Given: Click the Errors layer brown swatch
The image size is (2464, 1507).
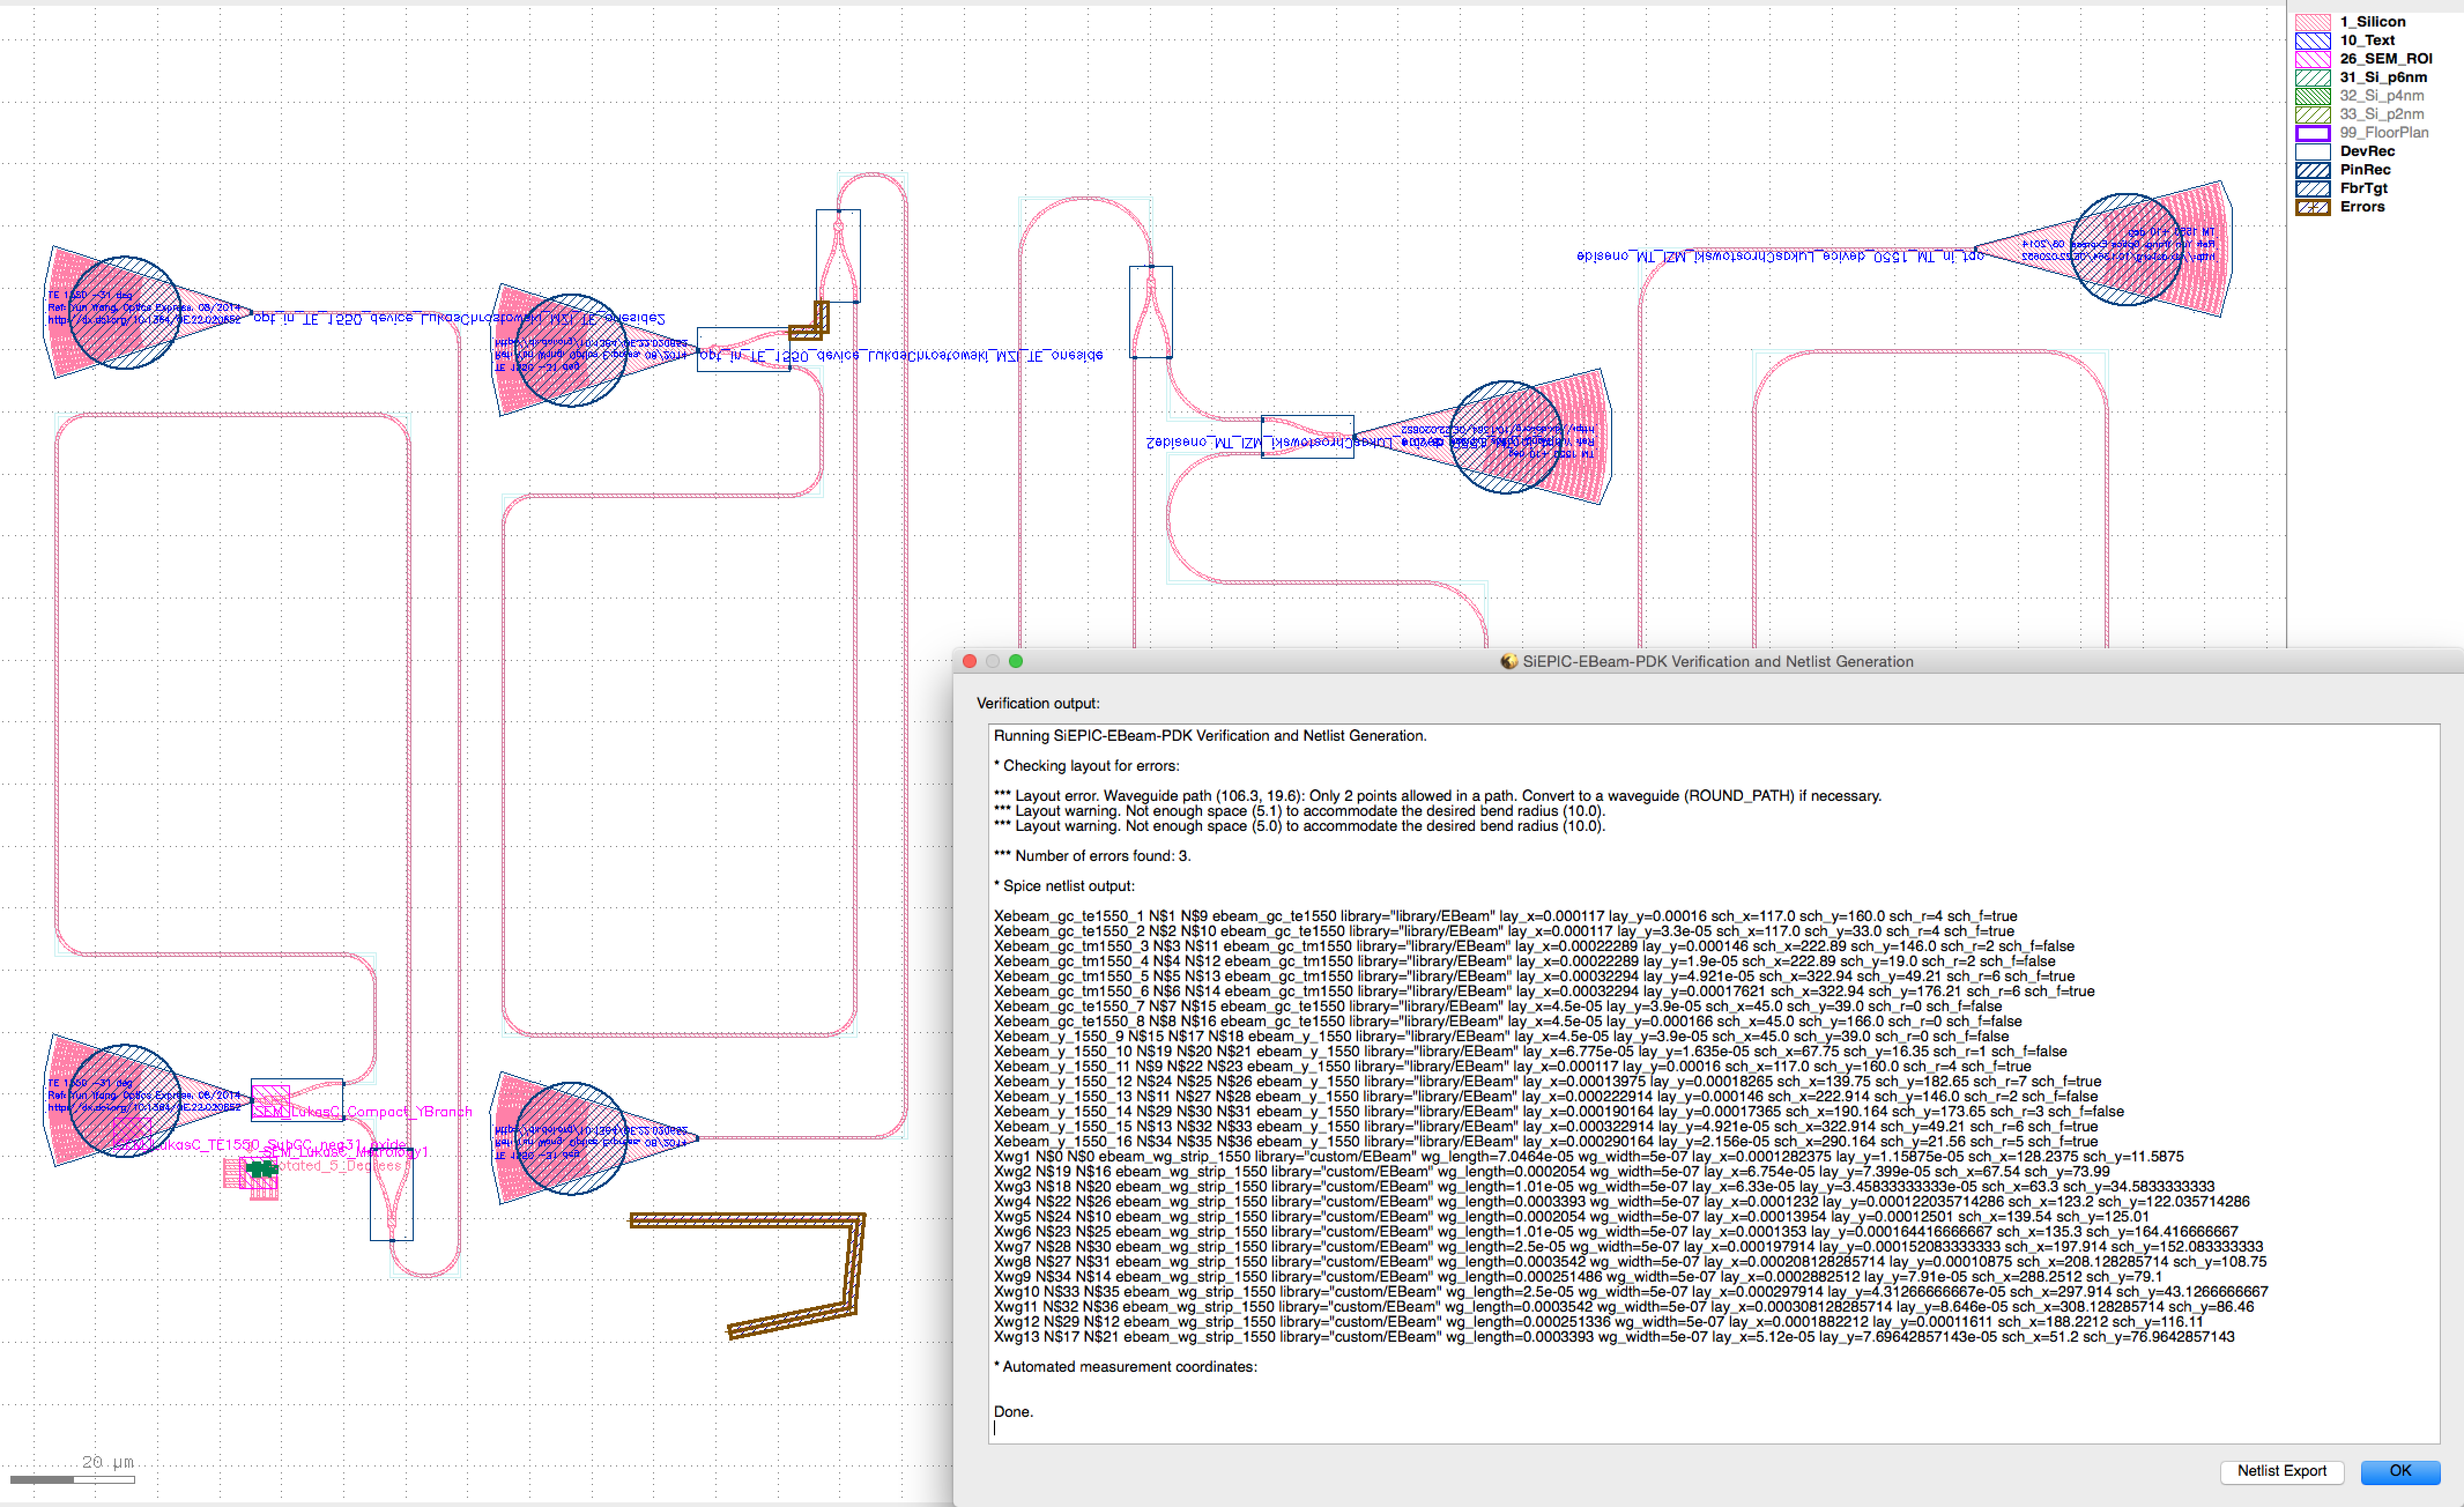Looking at the screenshot, I should [2312, 207].
